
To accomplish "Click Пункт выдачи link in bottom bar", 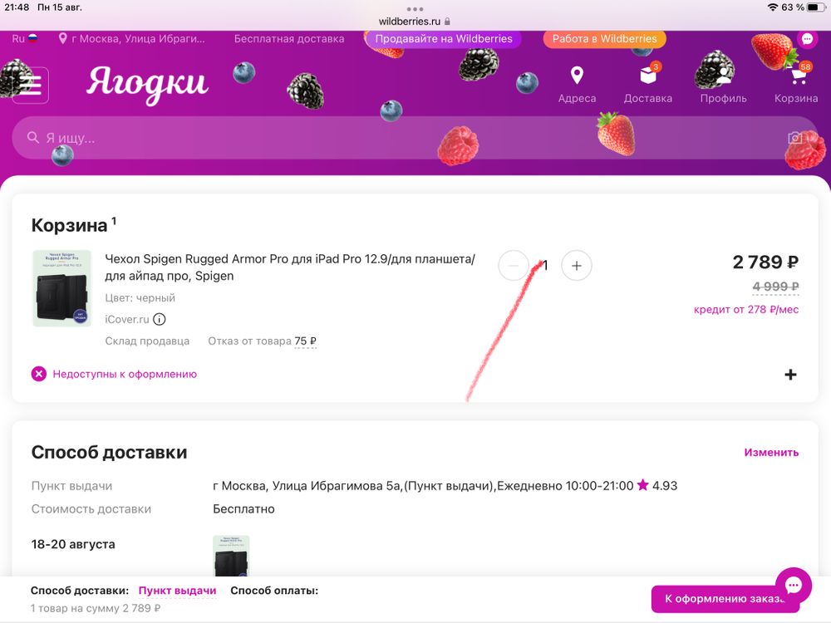I will (177, 591).
